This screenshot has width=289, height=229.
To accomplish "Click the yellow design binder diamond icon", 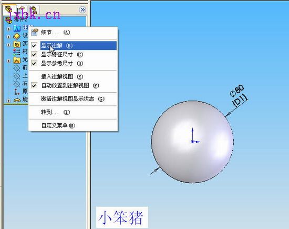I will [17, 36].
